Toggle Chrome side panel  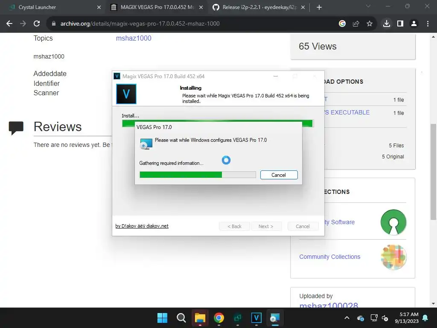coord(400,24)
